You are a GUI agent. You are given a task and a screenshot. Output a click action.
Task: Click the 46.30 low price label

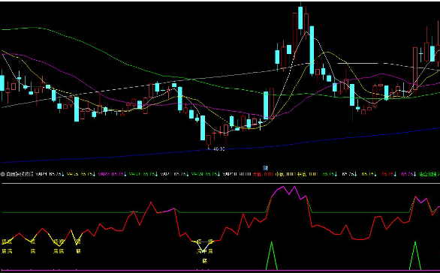pyautogui.click(x=219, y=148)
